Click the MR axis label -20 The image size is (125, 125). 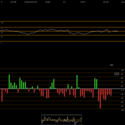[x=122, y=94]
